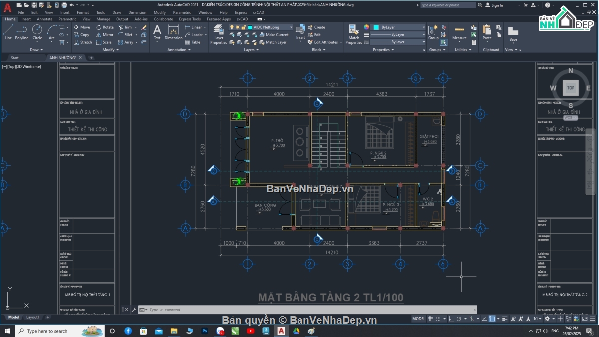Click the command line input field
Screen dimensions: 599x337
point(225,310)
